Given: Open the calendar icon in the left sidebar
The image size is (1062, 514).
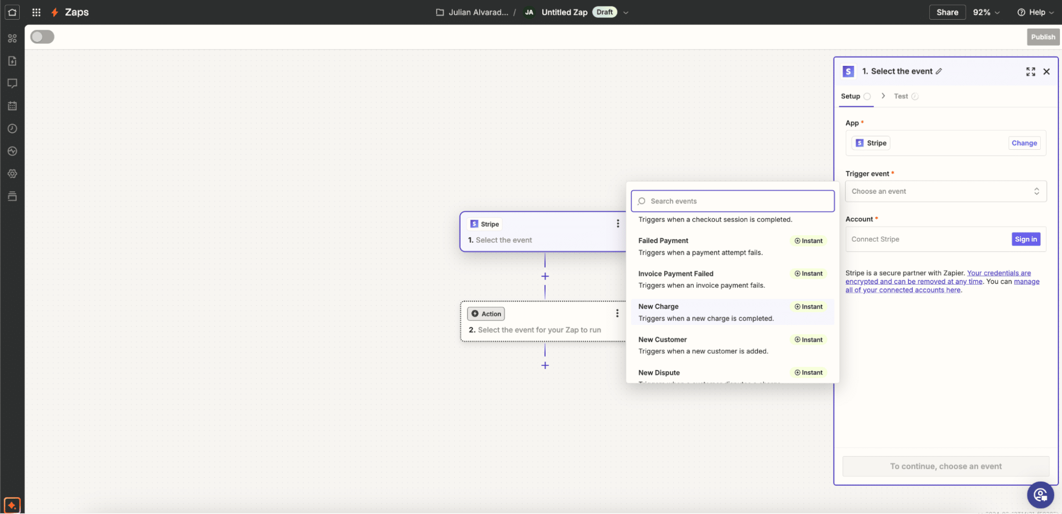Looking at the screenshot, I should pos(12,106).
